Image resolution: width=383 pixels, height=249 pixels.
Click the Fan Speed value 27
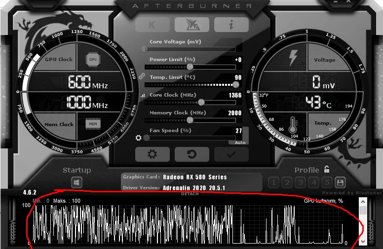coord(239,131)
